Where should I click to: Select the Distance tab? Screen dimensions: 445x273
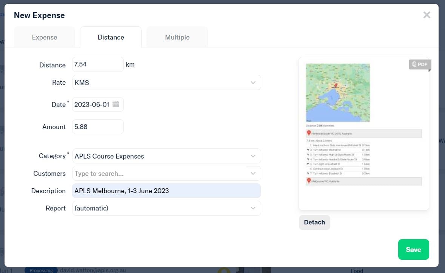[x=111, y=37]
